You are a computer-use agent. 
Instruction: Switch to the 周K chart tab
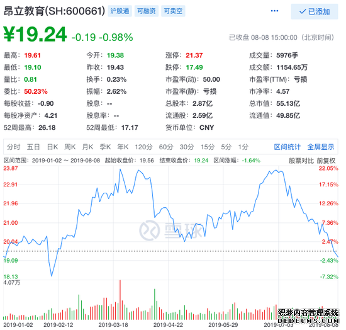click(70, 147)
